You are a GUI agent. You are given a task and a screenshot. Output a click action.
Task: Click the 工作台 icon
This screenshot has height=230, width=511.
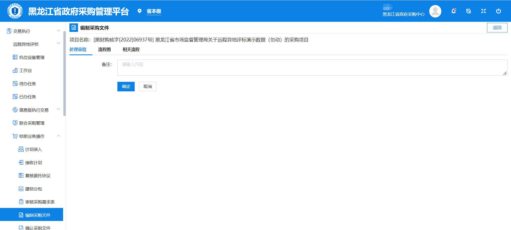15,70
